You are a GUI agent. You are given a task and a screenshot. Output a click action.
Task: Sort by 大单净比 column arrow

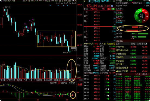(146, 44)
